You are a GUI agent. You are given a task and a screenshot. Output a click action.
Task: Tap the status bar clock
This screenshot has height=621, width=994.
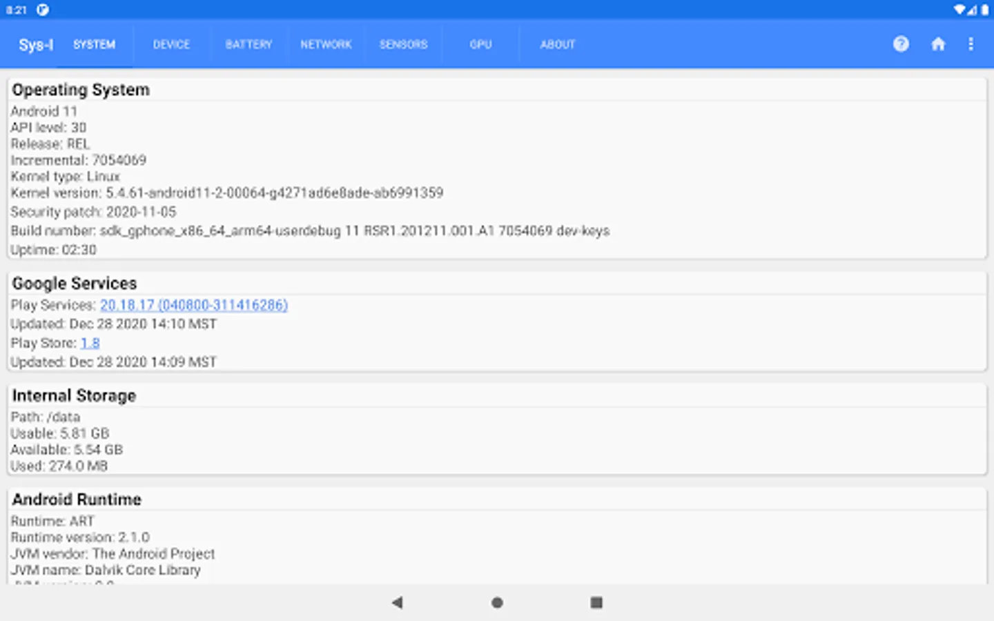[x=16, y=10]
